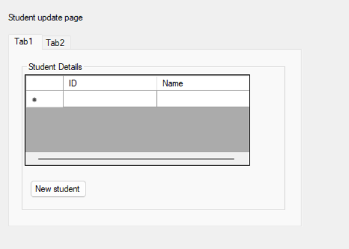The height and width of the screenshot is (249, 349).
Task: Click empty Tab1 page area below group box
Action: tap(155, 217)
